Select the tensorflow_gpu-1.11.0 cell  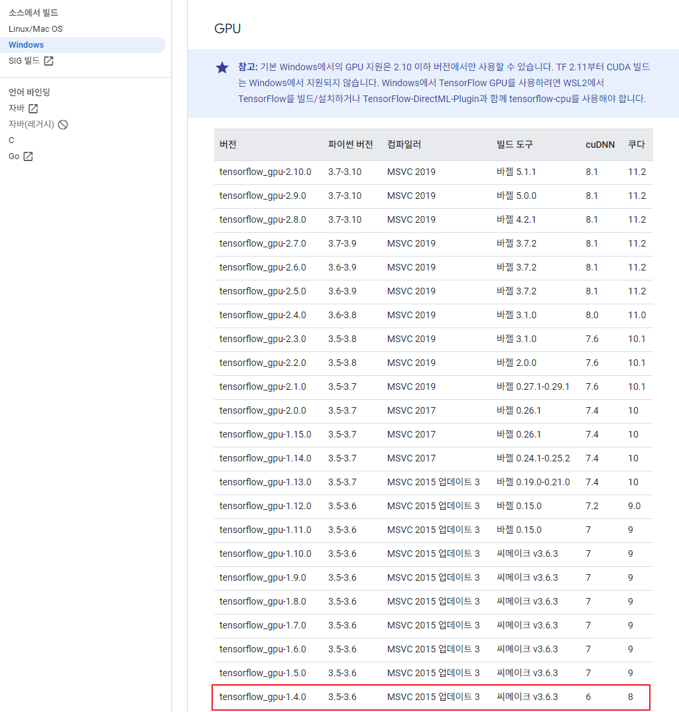click(x=265, y=530)
